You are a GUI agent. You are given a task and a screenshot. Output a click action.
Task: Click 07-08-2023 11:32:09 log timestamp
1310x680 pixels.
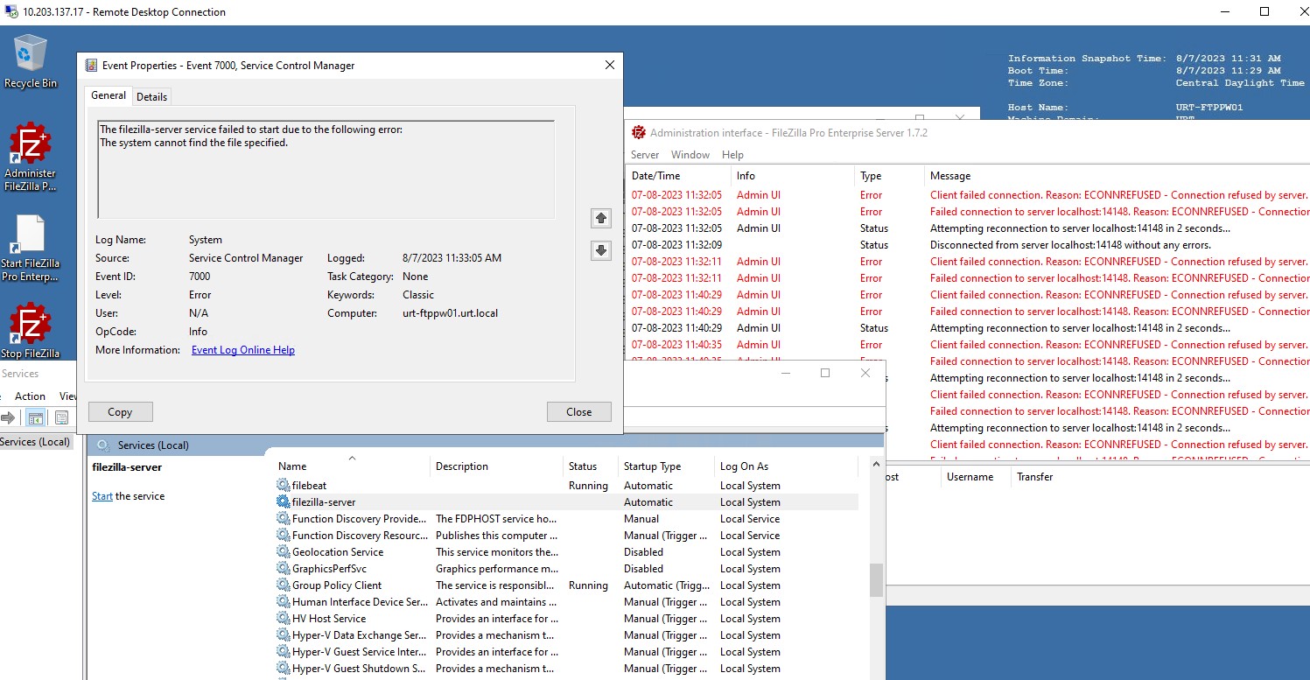[x=676, y=244]
